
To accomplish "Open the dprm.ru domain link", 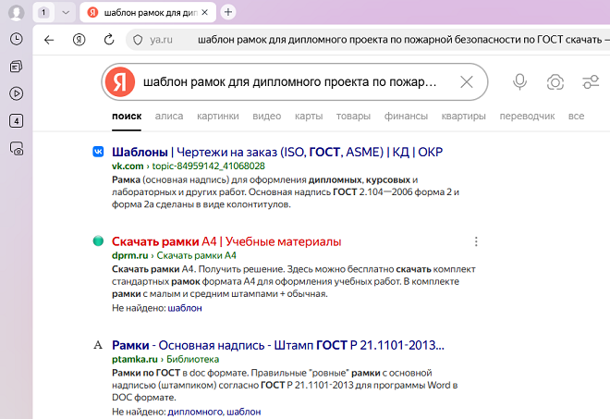I will coord(130,255).
